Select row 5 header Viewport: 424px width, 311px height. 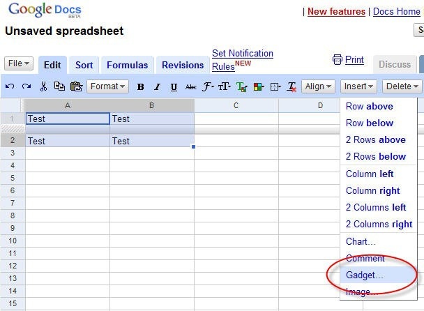click(13, 178)
